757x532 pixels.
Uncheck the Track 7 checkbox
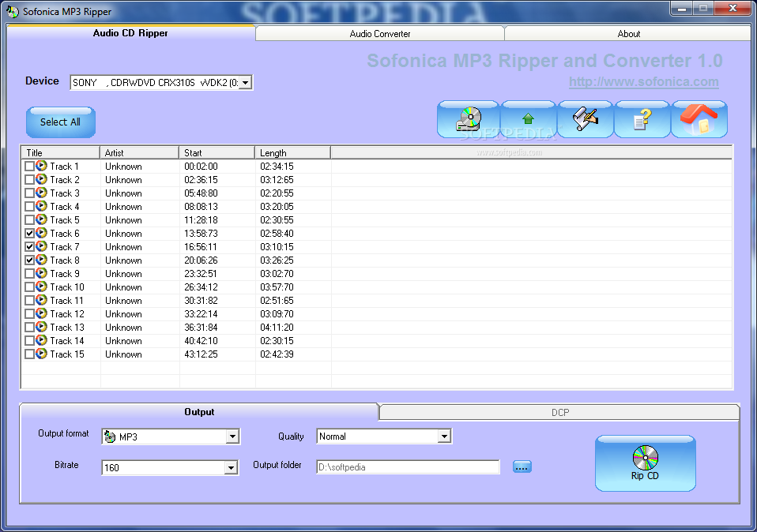(x=29, y=247)
